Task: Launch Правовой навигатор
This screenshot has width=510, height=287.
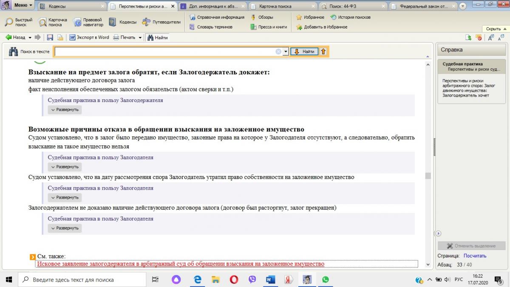Action: pos(88,22)
